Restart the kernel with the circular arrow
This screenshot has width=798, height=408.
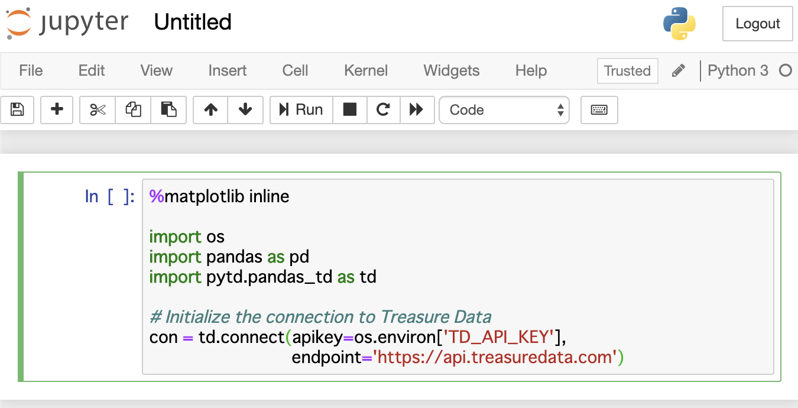tap(383, 110)
